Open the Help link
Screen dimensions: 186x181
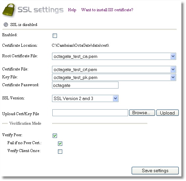coord(72,10)
